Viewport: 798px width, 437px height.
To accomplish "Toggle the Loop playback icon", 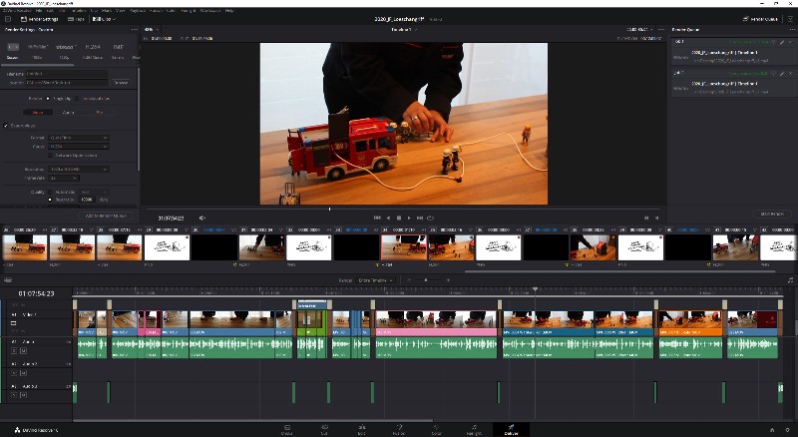I will [430, 218].
